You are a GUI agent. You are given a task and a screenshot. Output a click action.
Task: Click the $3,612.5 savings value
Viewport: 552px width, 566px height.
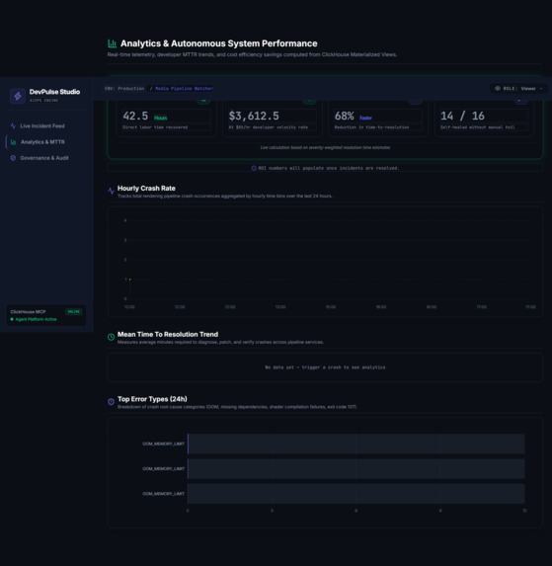pos(254,117)
